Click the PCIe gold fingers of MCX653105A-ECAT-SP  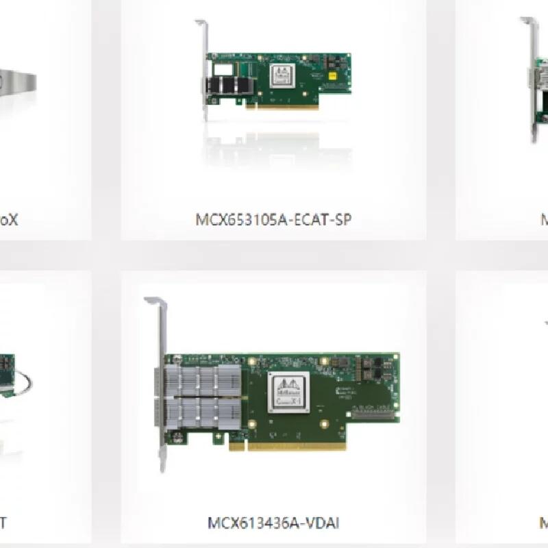click(282, 107)
